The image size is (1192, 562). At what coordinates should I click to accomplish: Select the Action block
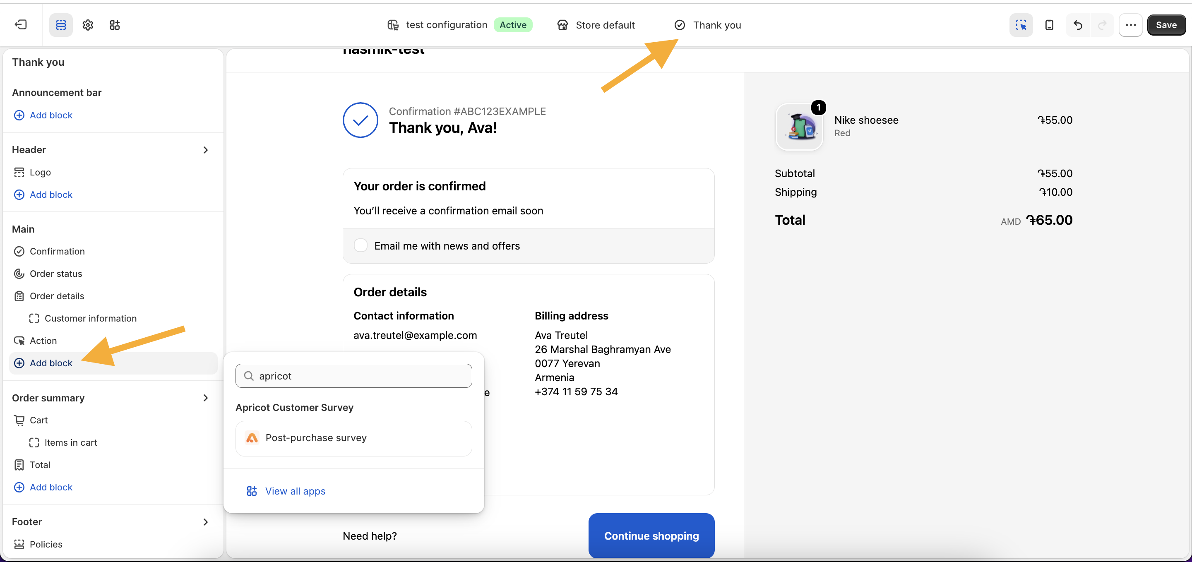pos(36,341)
